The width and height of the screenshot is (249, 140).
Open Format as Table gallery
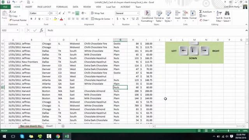point(159,16)
